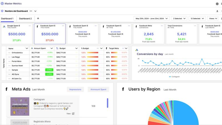This screenshot has height=125, width=222.
Task: Select the Dashboard 1 tab
Action: 7,19
